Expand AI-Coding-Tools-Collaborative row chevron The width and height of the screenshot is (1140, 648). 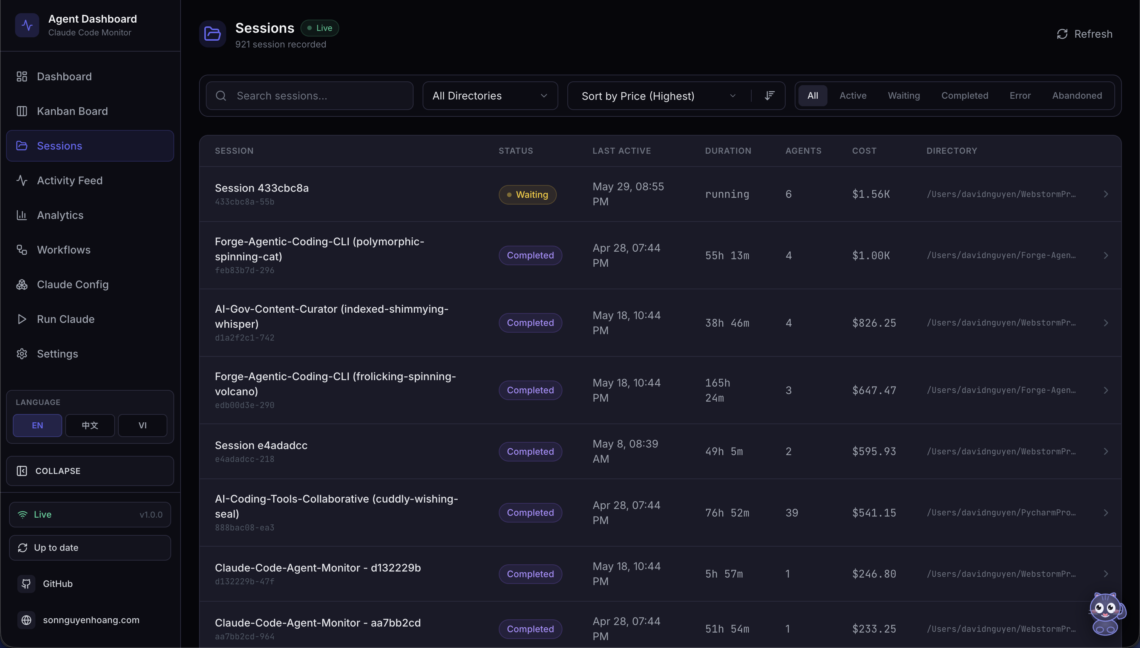click(x=1106, y=513)
